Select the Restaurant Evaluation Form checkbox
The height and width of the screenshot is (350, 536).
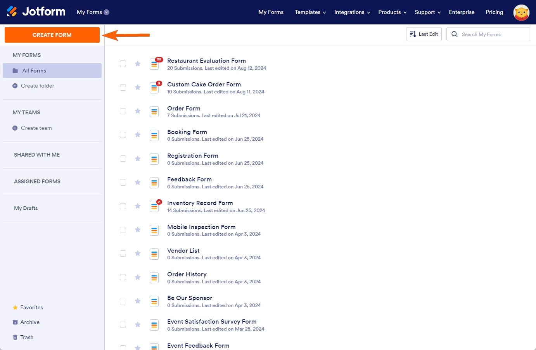[123, 64]
